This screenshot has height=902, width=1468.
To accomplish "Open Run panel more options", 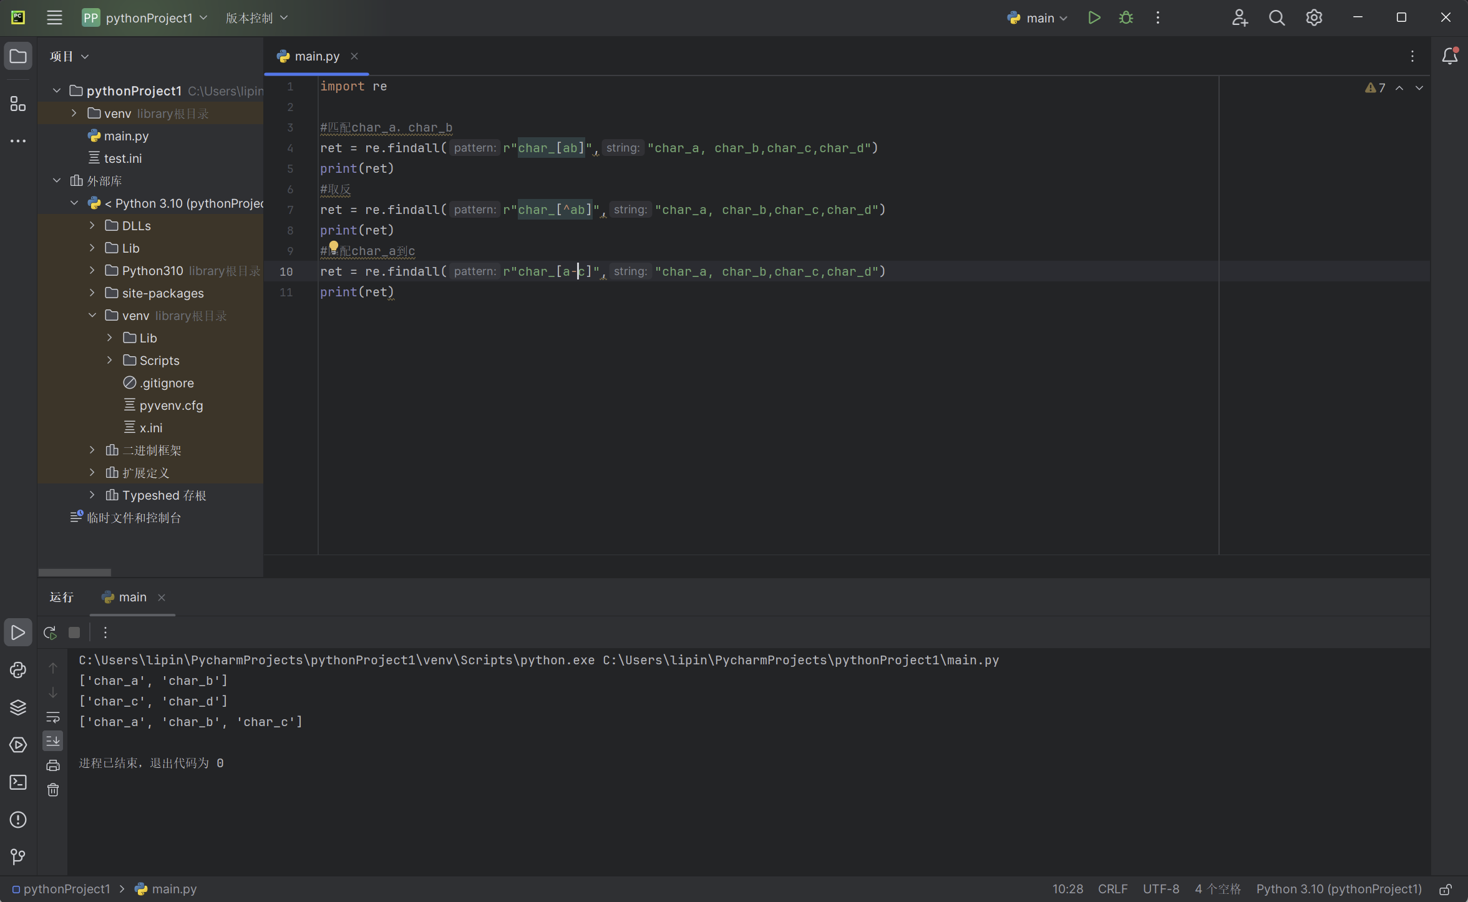I will tap(105, 633).
